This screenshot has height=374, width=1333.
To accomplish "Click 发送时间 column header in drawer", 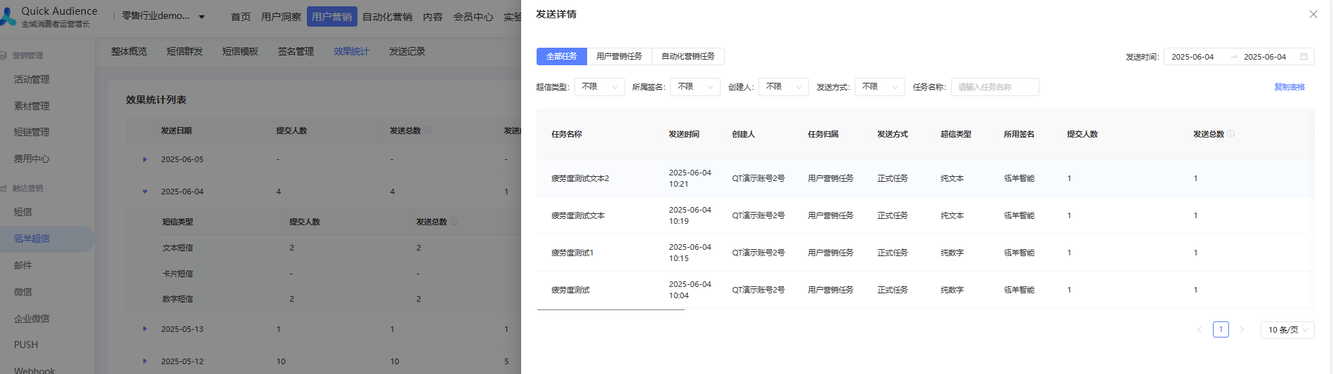I will (x=683, y=134).
